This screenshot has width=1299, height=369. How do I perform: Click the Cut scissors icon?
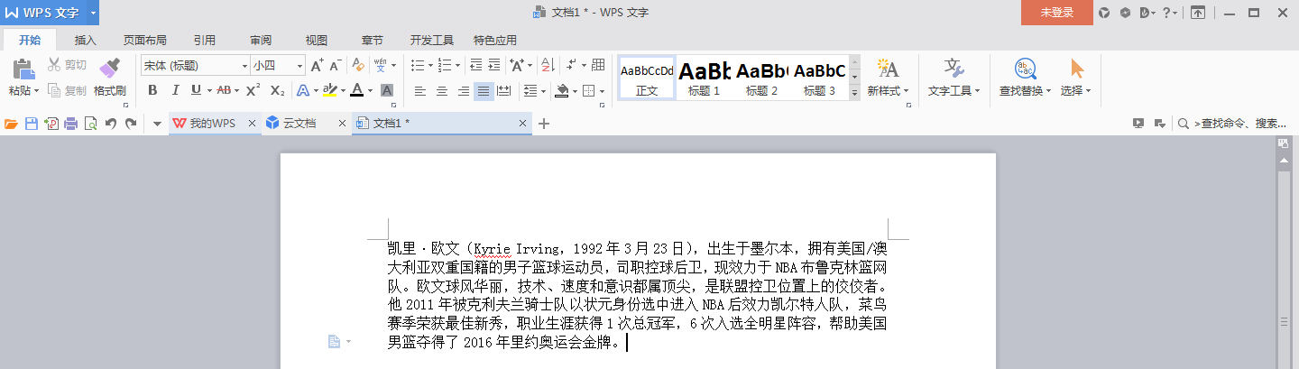[x=54, y=65]
